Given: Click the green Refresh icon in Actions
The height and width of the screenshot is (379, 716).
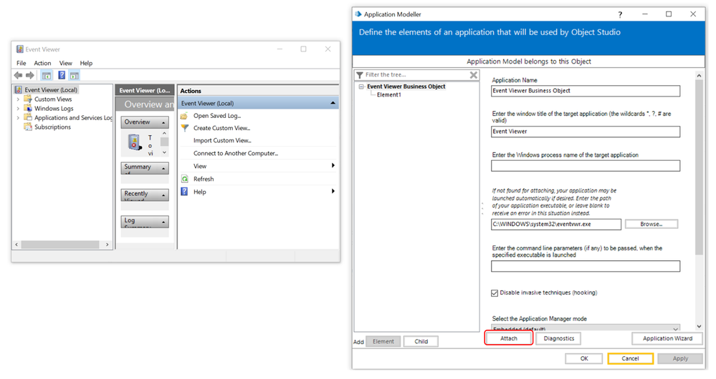Looking at the screenshot, I should point(184,179).
